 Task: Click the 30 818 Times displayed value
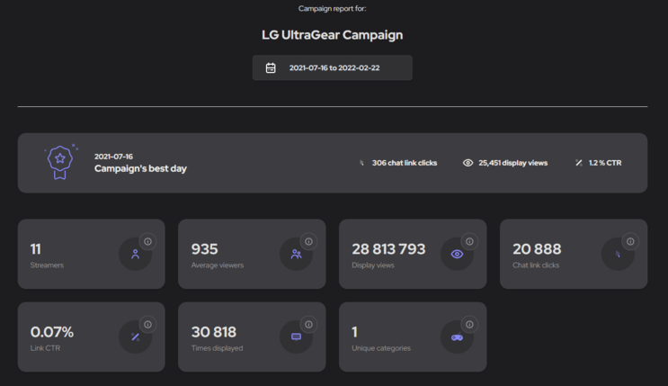pos(213,332)
